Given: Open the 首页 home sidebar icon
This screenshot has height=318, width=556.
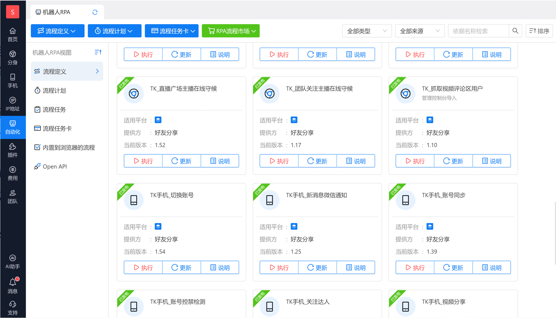Looking at the screenshot, I should [x=13, y=35].
